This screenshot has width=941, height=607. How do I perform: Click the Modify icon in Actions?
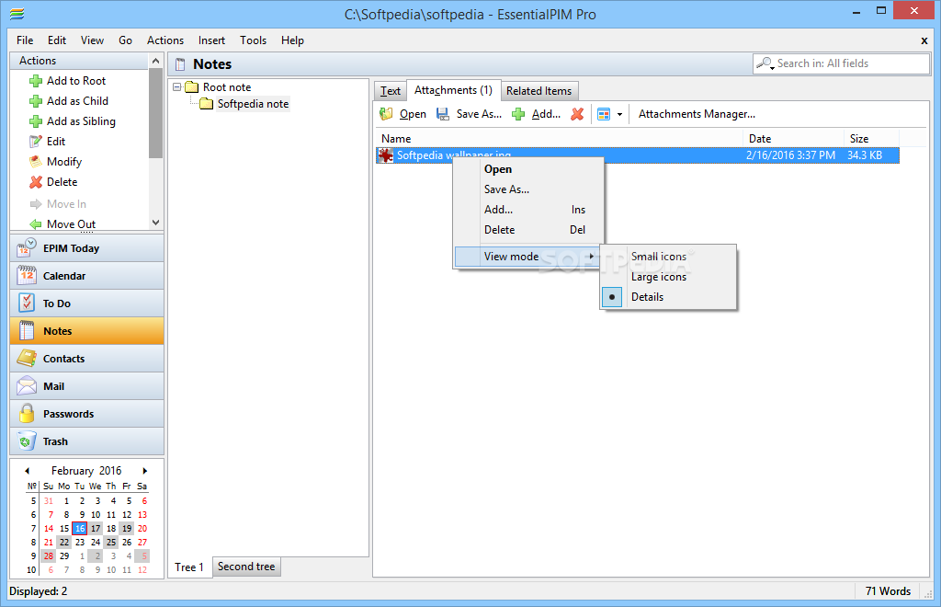(x=36, y=162)
